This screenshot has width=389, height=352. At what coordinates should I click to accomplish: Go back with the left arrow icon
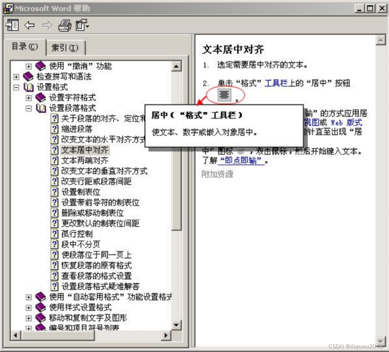(x=29, y=25)
